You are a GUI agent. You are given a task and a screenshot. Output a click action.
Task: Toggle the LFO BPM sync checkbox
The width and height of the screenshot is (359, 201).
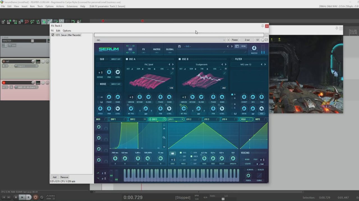(191, 153)
